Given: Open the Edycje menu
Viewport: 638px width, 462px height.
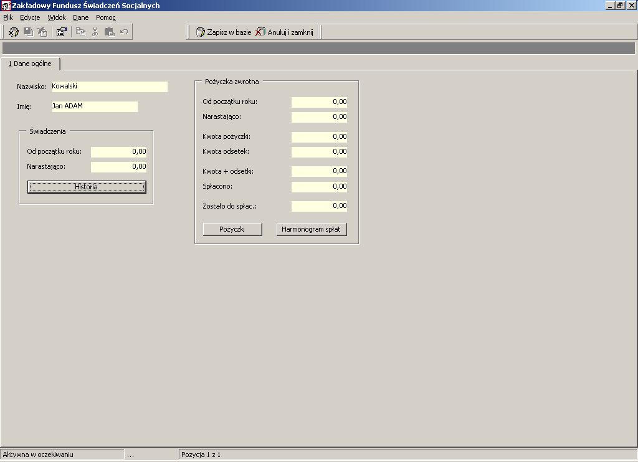Looking at the screenshot, I should (30, 17).
